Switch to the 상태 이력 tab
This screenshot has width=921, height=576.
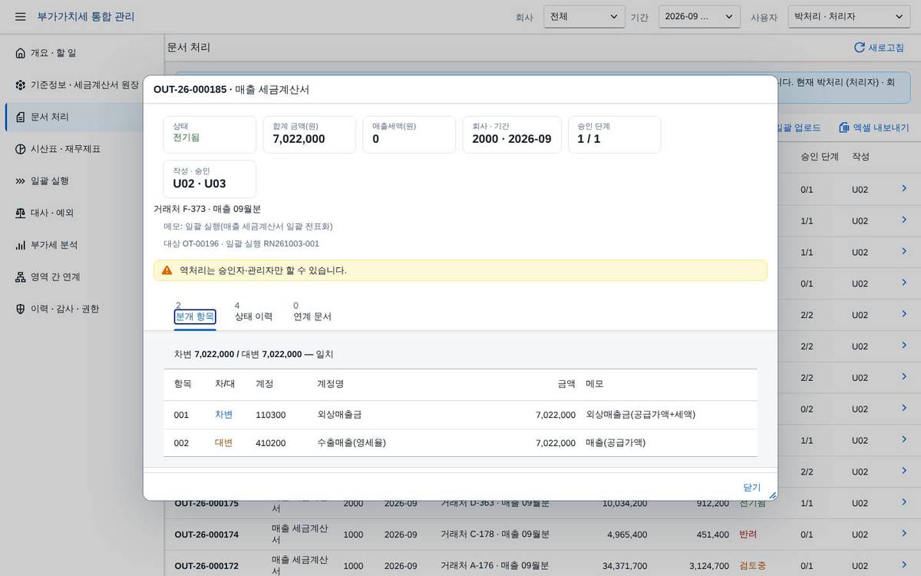[x=253, y=312]
